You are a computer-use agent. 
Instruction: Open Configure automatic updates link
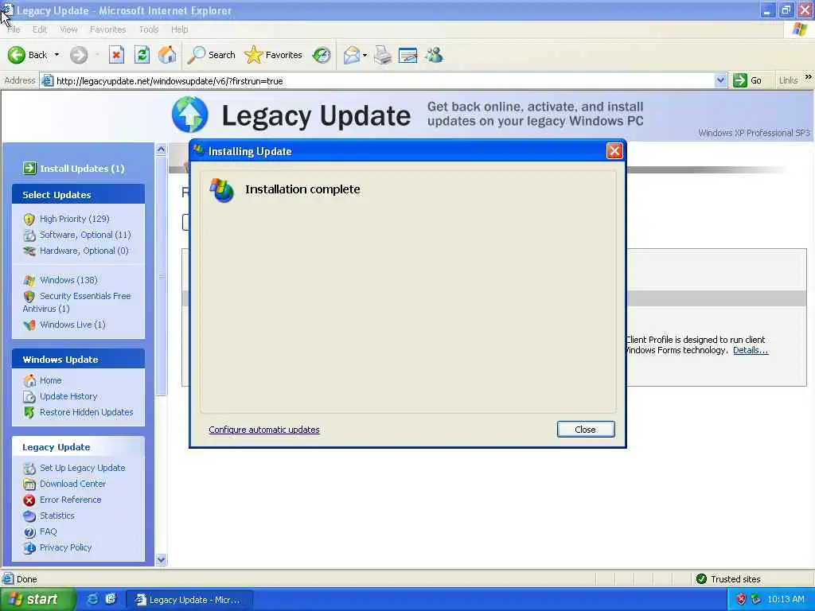[x=264, y=430]
